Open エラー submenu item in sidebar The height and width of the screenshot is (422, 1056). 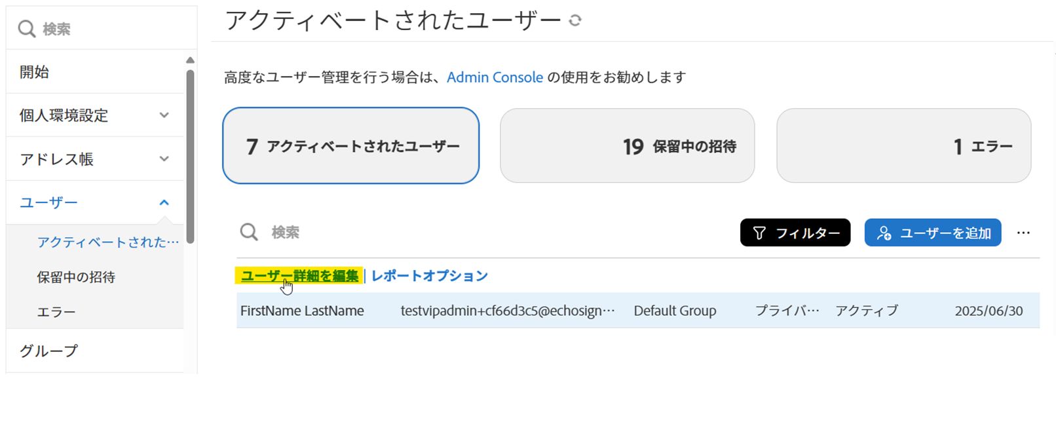click(56, 312)
